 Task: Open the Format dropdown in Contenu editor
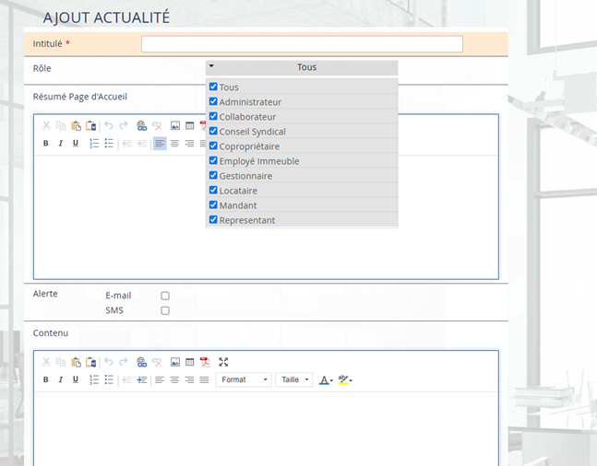click(x=244, y=379)
